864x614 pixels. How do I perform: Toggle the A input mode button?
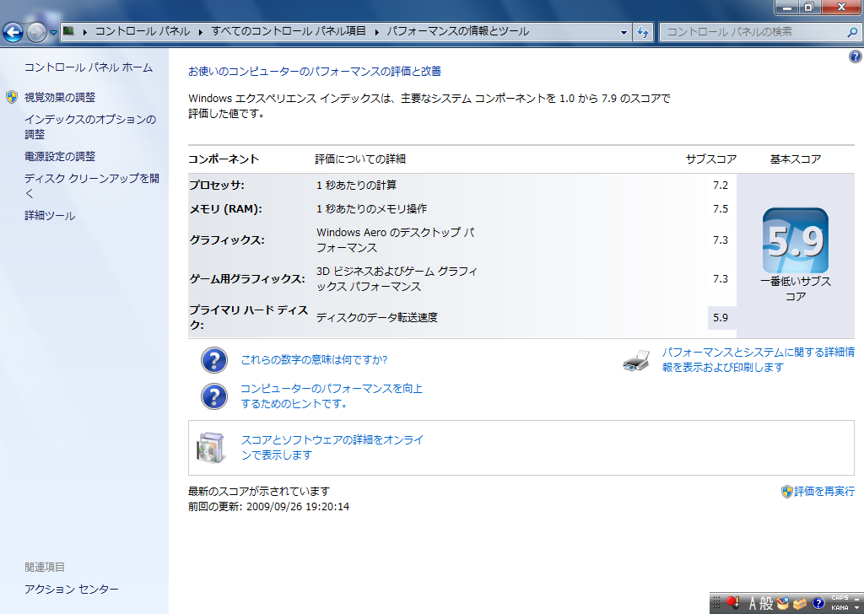(x=752, y=604)
